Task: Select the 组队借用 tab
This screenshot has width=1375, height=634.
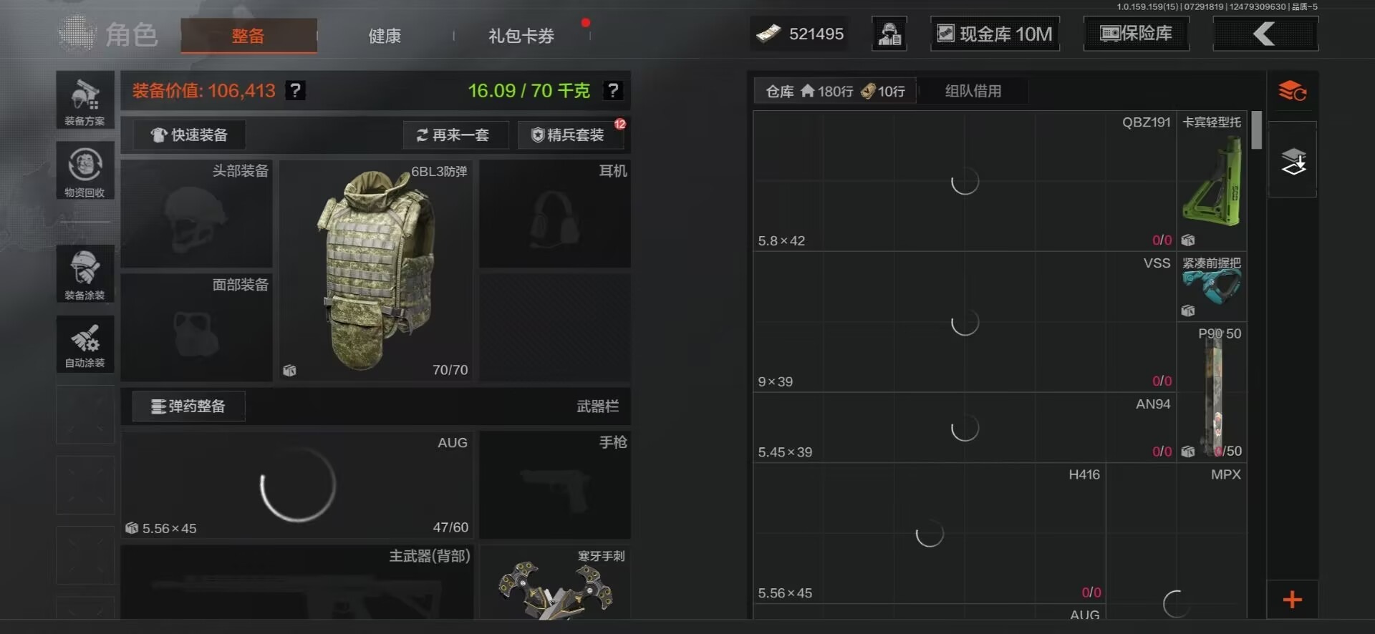Action: 973,91
